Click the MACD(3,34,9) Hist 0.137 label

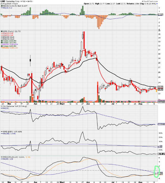[15, 6]
